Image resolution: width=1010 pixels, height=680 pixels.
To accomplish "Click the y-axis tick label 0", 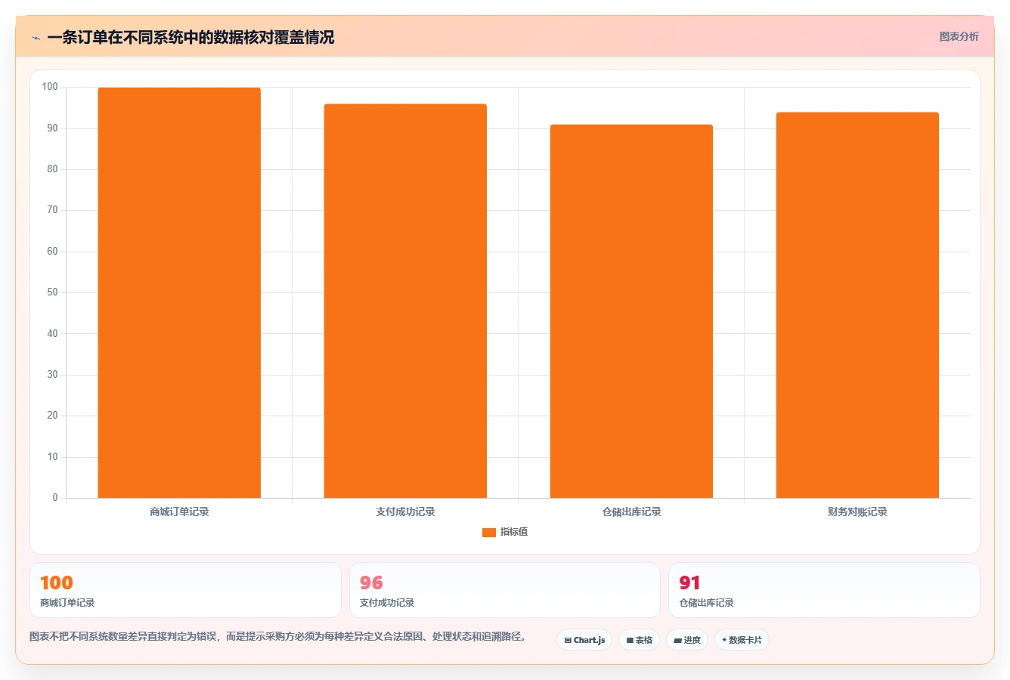I will click(x=55, y=498).
